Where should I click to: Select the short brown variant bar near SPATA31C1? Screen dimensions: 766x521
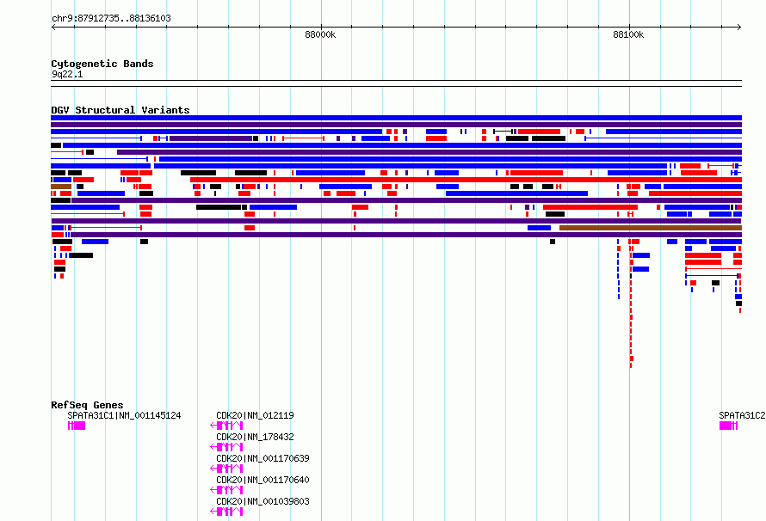(x=61, y=187)
